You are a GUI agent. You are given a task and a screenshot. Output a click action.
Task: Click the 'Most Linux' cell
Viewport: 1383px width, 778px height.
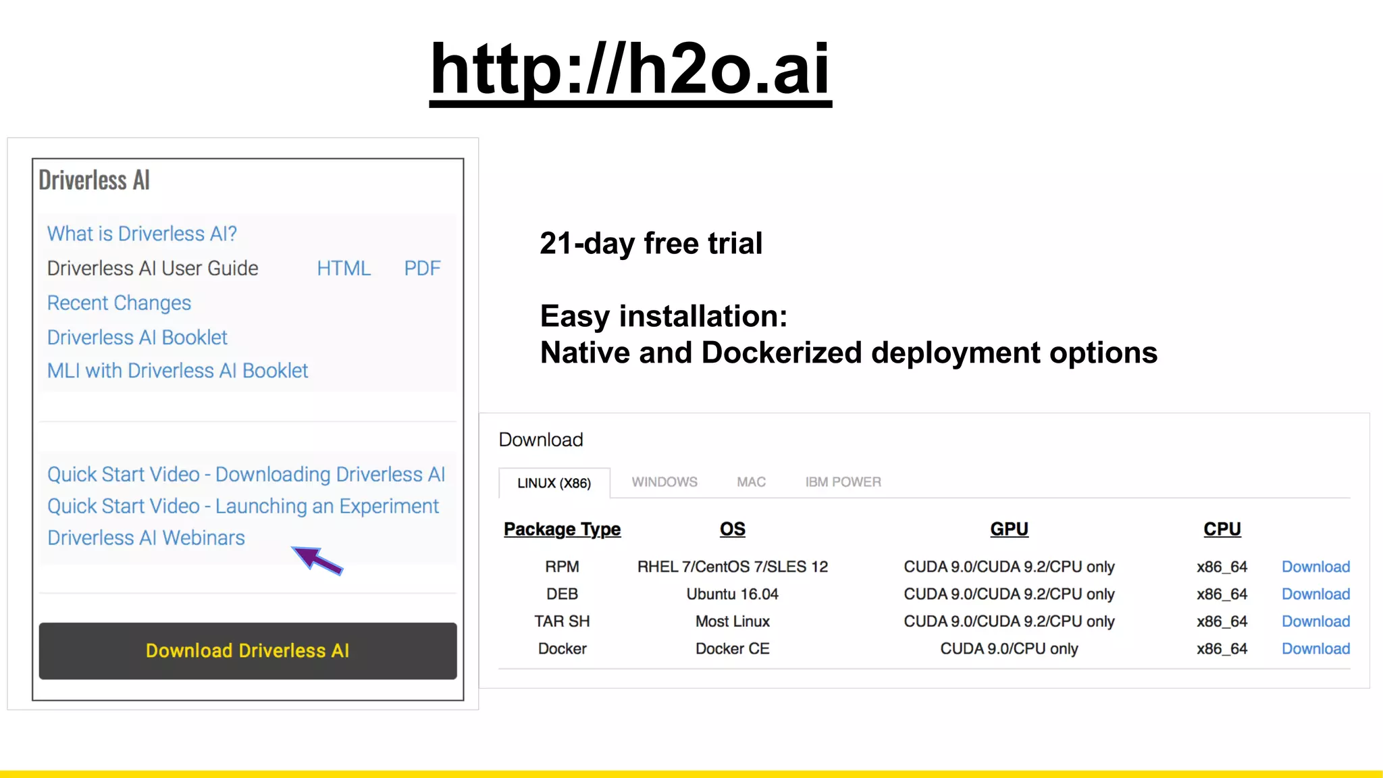[733, 621]
